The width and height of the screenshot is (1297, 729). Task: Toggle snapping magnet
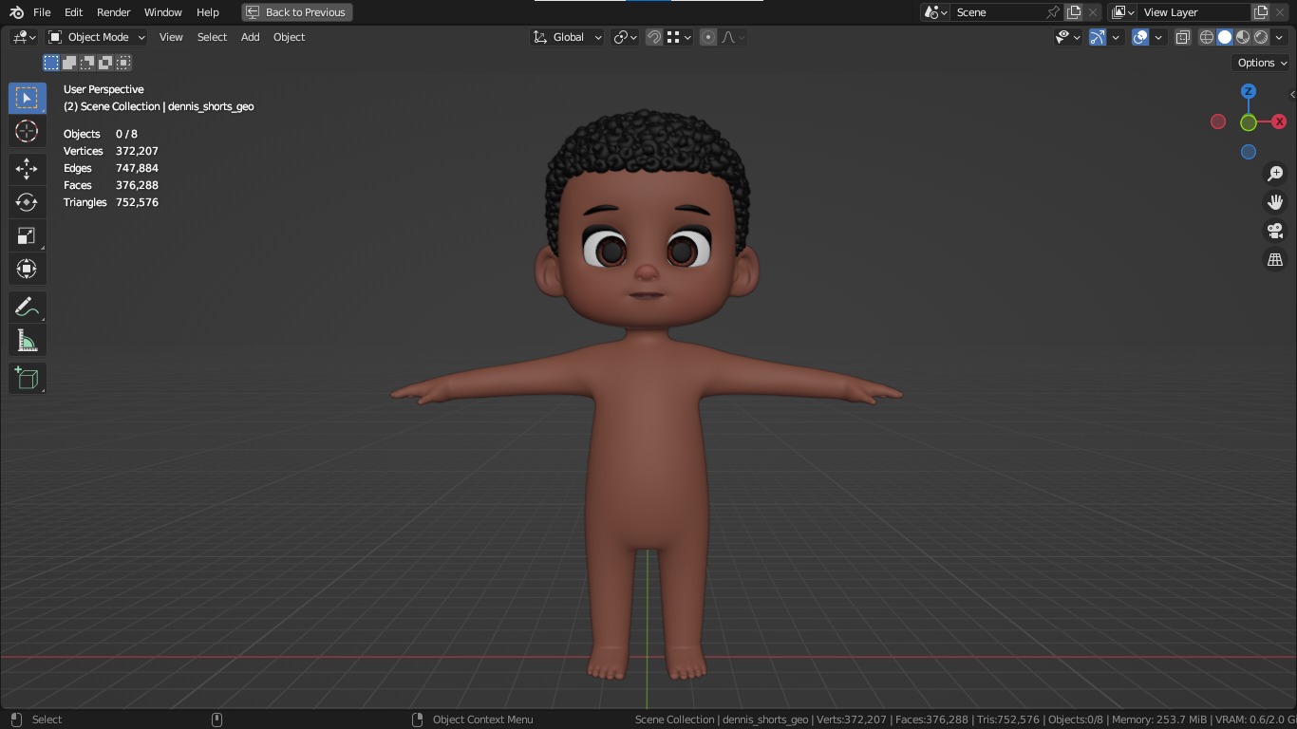[654, 37]
